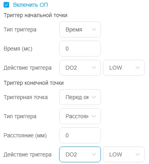Open Триггерная точка dropdown showing Перед ок
The image size is (149, 164).
pyautogui.click(x=80, y=97)
